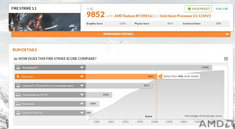Open the AMD Radeon R9 390(1x) link
The width and height of the screenshot is (235, 129).
pos(133,16)
